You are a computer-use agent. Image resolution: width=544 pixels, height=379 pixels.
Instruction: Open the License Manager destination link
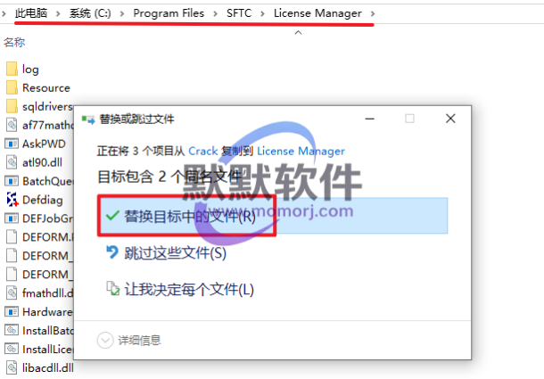[301, 151]
